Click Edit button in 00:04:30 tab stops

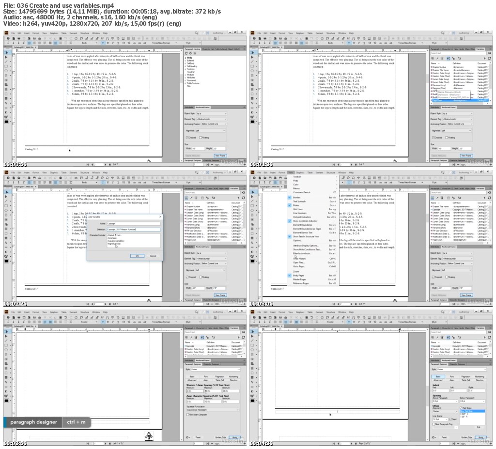pyautogui.click(x=479, y=427)
